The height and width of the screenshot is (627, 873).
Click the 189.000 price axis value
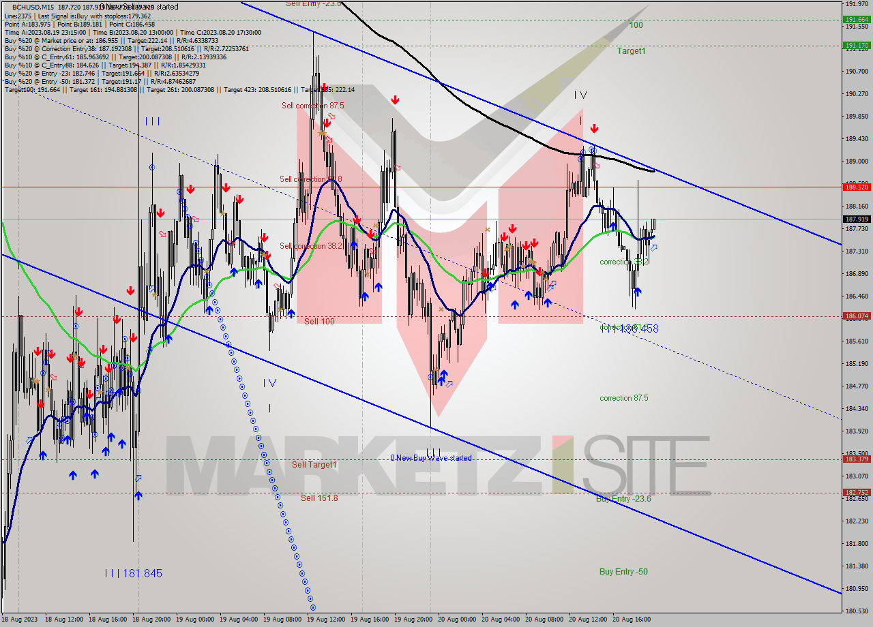(856, 162)
